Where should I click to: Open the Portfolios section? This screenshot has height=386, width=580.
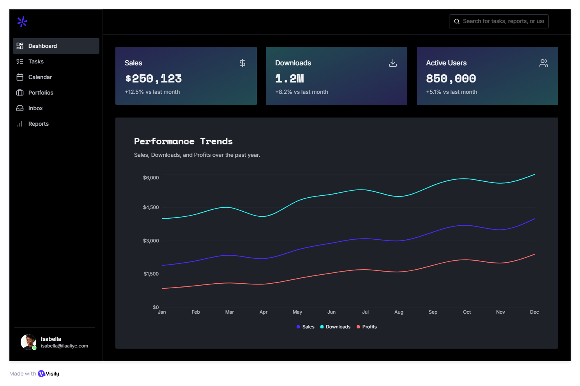point(41,93)
